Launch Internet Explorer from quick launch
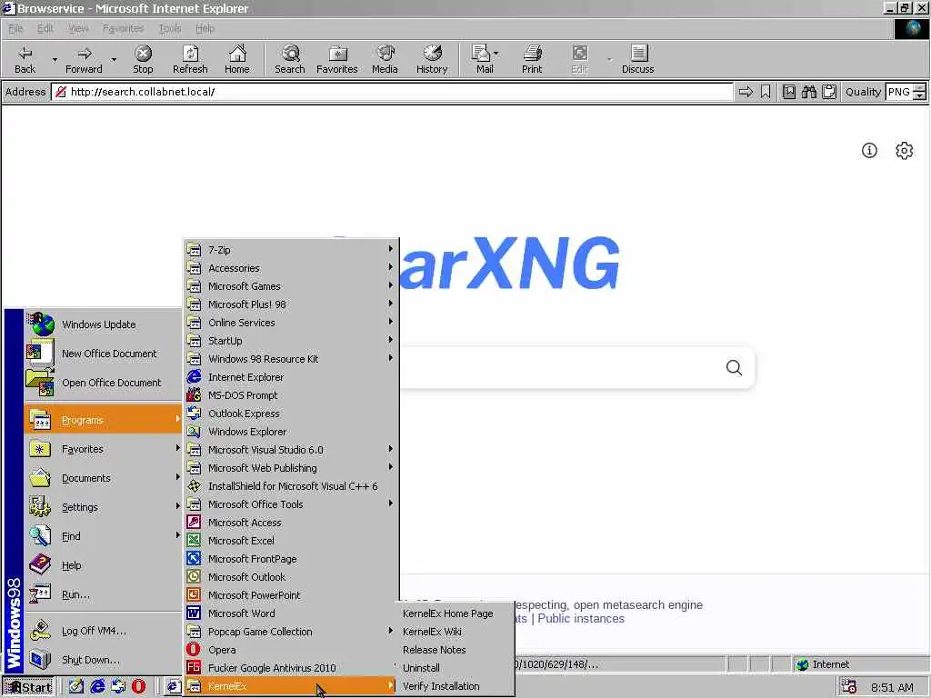This screenshot has height=698, width=931. click(97, 687)
